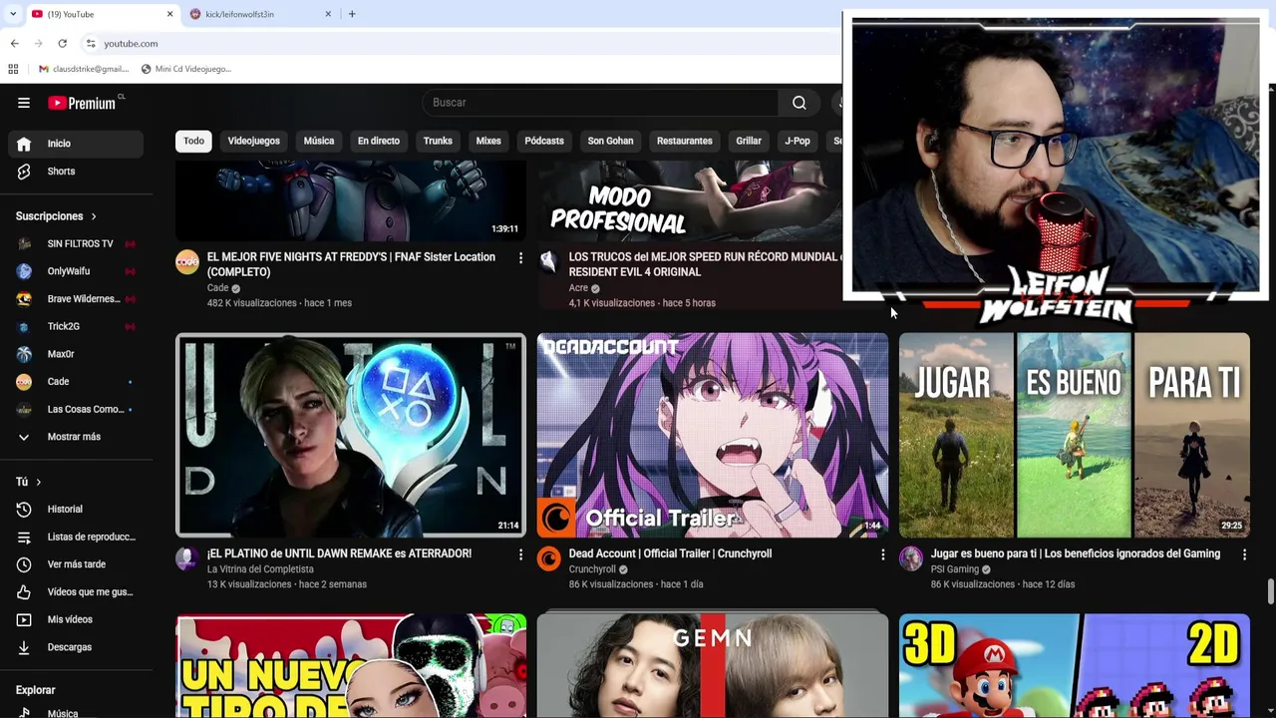Open Las Cosas Como subscription channel
Viewport: 1276px width, 718px height.
(x=76, y=410)
